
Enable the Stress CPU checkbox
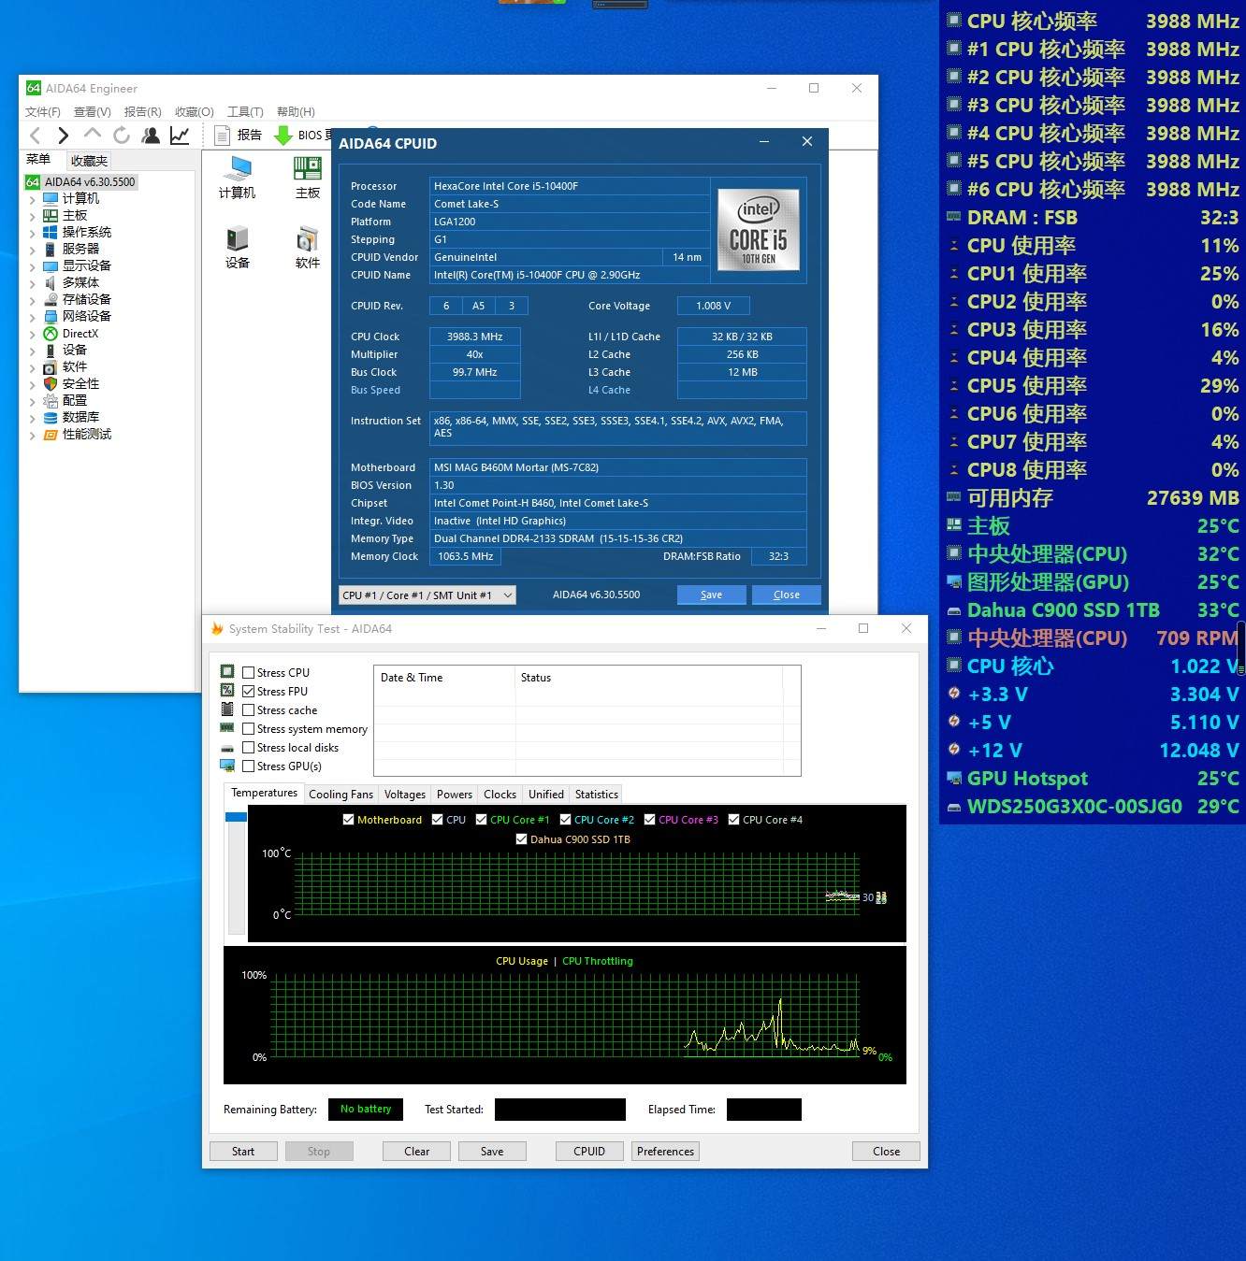coord(249,673)
